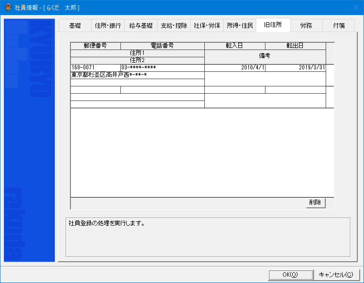Click empty phone number field in second record
The height and width of the screenshot is (283, 364).
tap(163, 90)
